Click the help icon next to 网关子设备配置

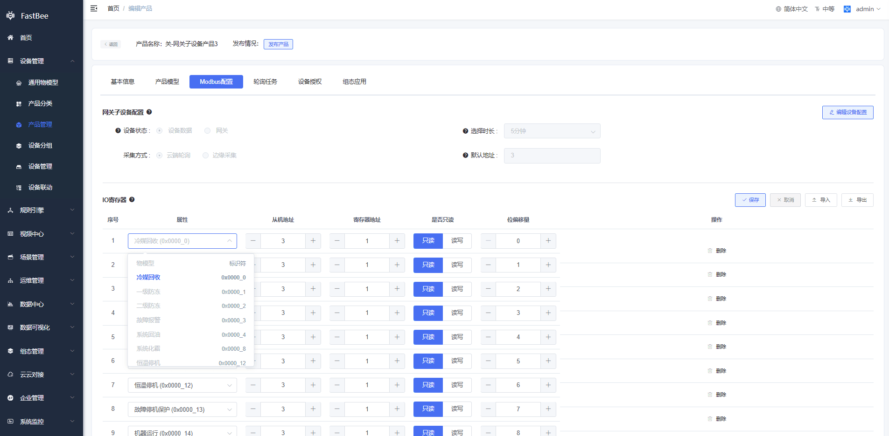149,112
